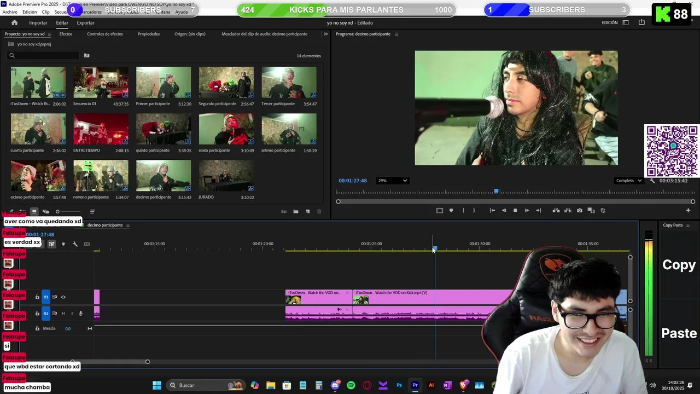Click Mark Out brace icon
Image resolution: width=700 pixels, height=394 pixels.
coord(474,211)
